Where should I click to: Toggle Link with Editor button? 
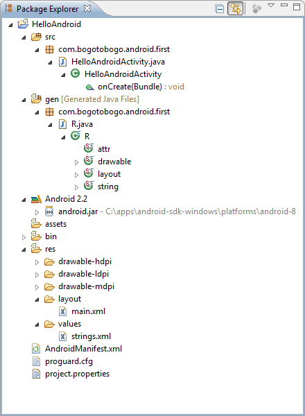235,9
